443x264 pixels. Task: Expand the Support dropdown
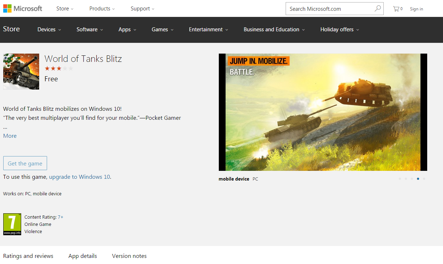coord(143,9)
